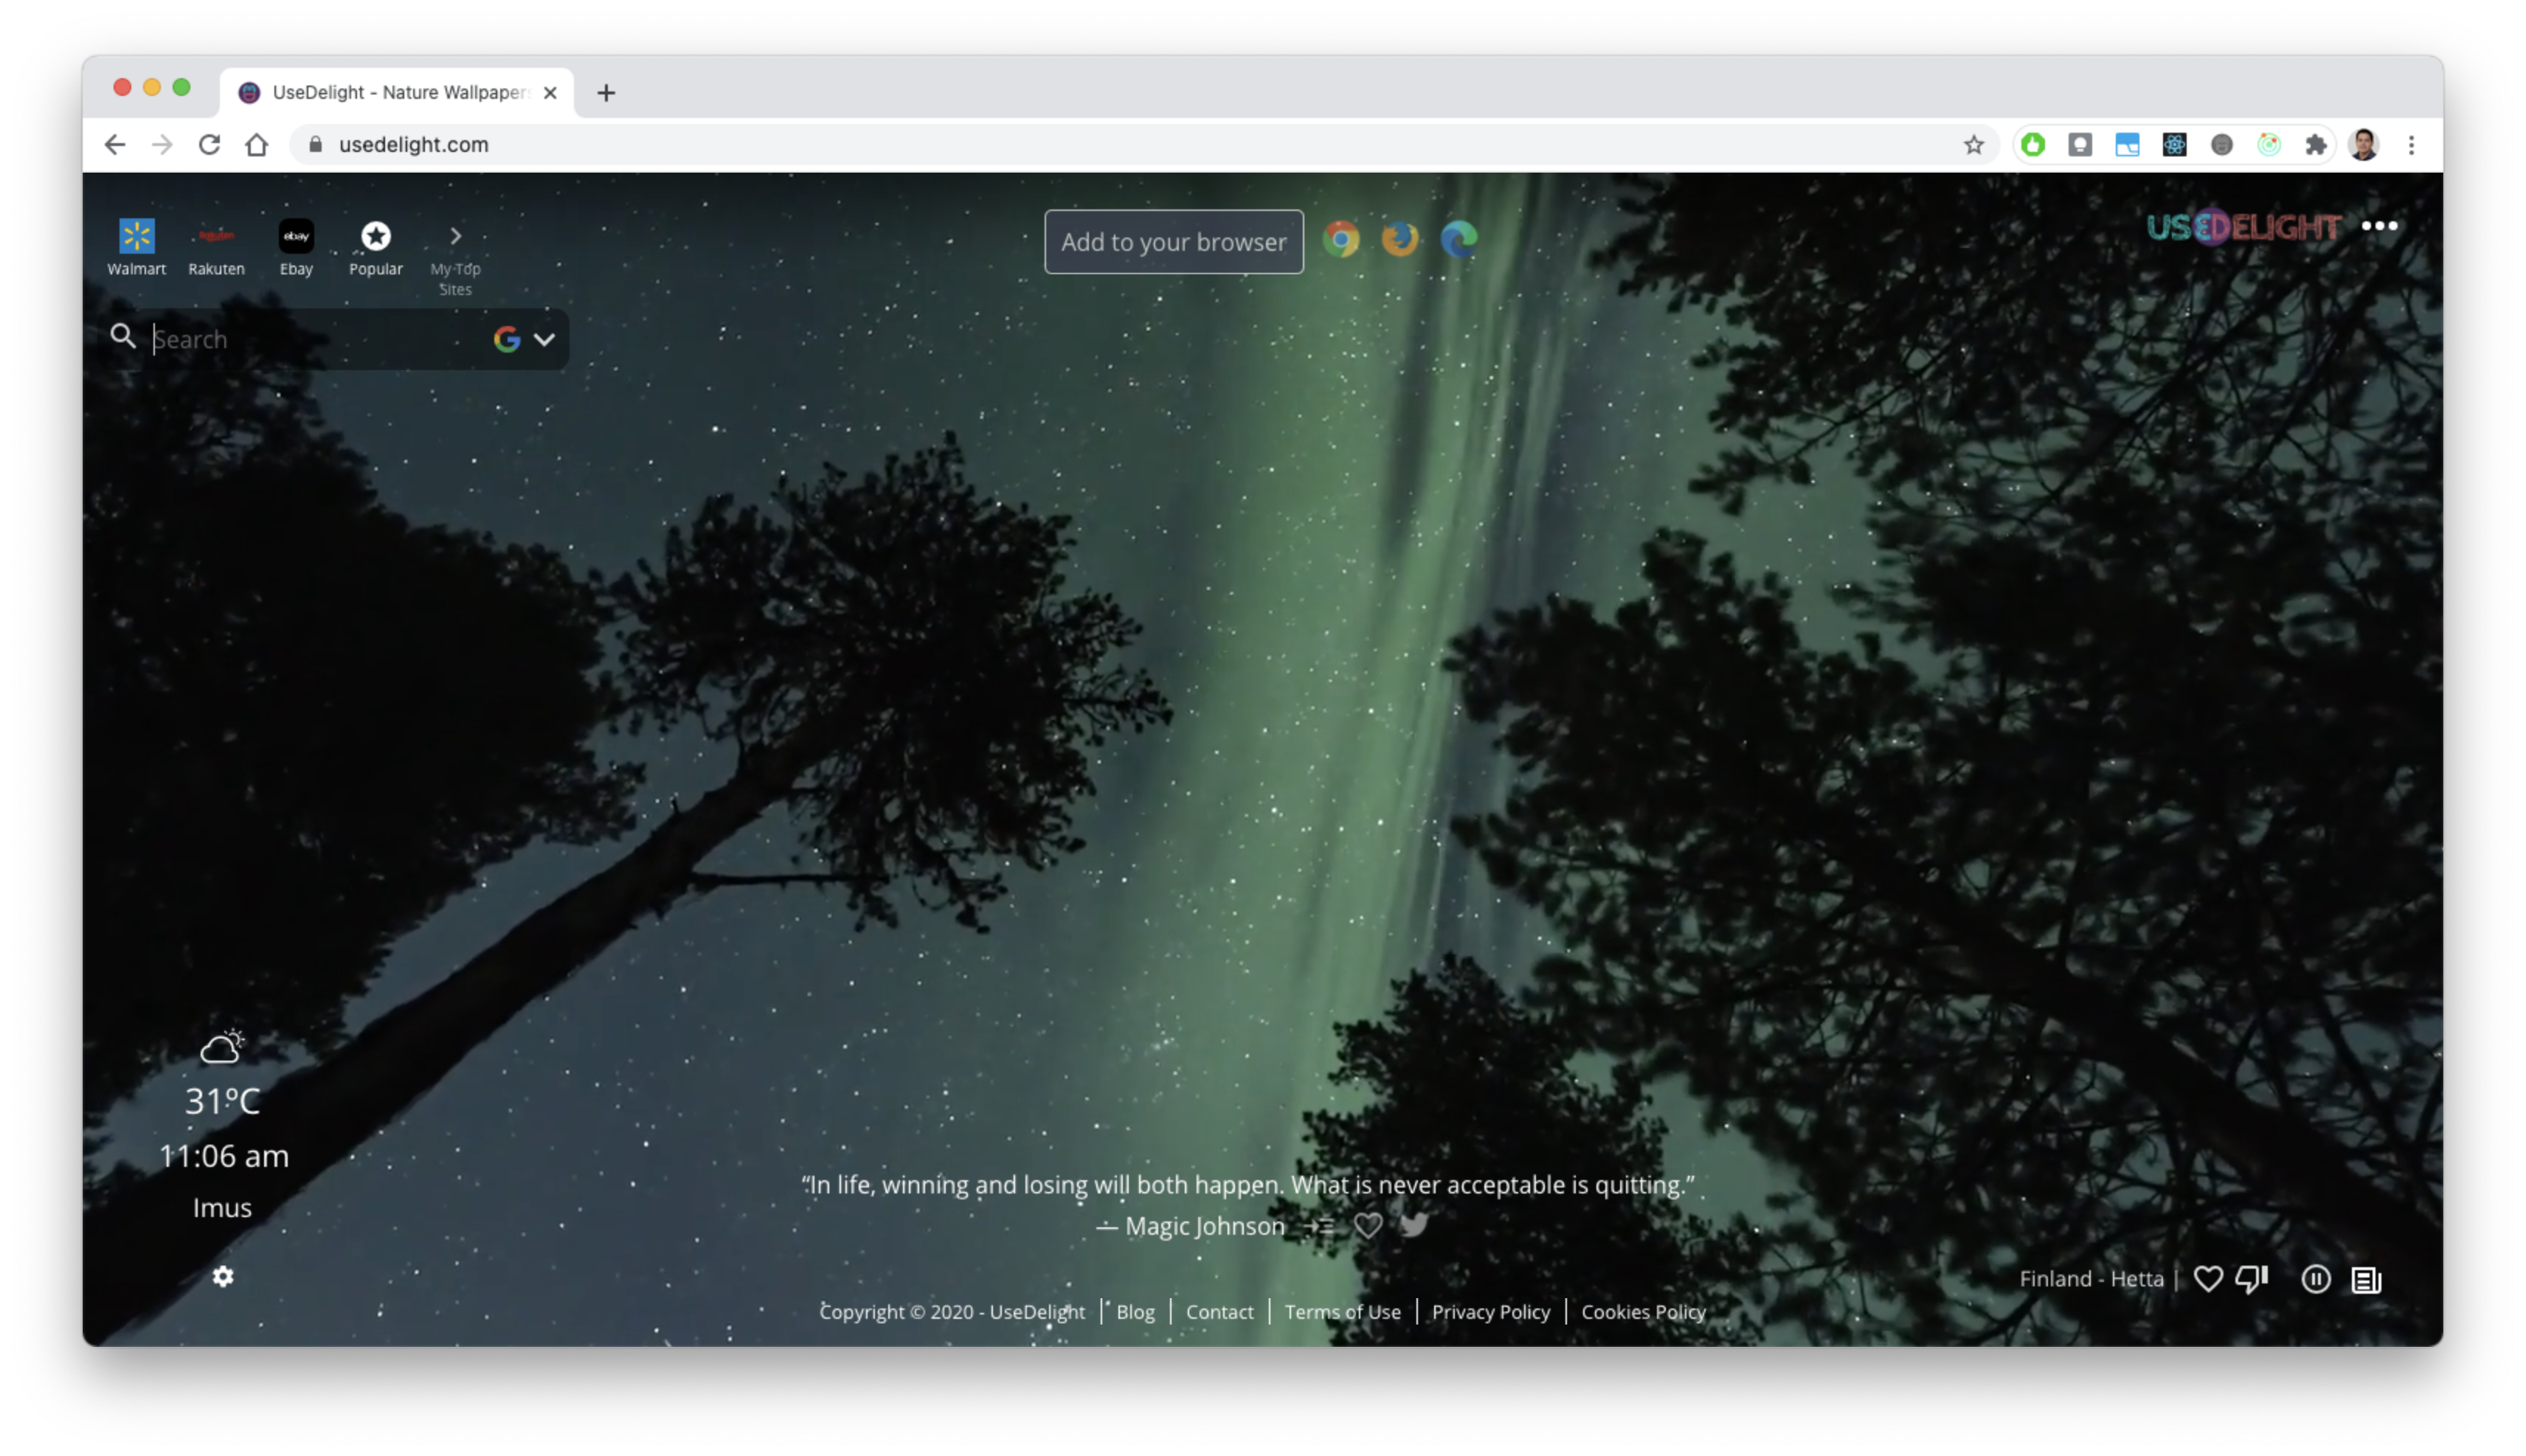Click the search magnifier icon

pos(122,337)
